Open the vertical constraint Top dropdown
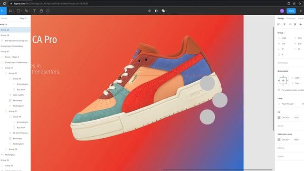304x171 pixels. [298, 83]
